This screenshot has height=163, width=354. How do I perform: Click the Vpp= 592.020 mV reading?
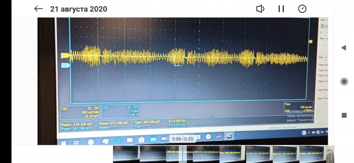(147, 122)
